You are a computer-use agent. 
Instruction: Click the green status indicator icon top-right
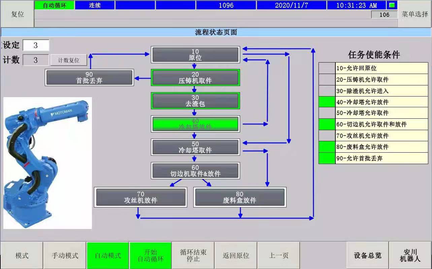click(392, 5)
